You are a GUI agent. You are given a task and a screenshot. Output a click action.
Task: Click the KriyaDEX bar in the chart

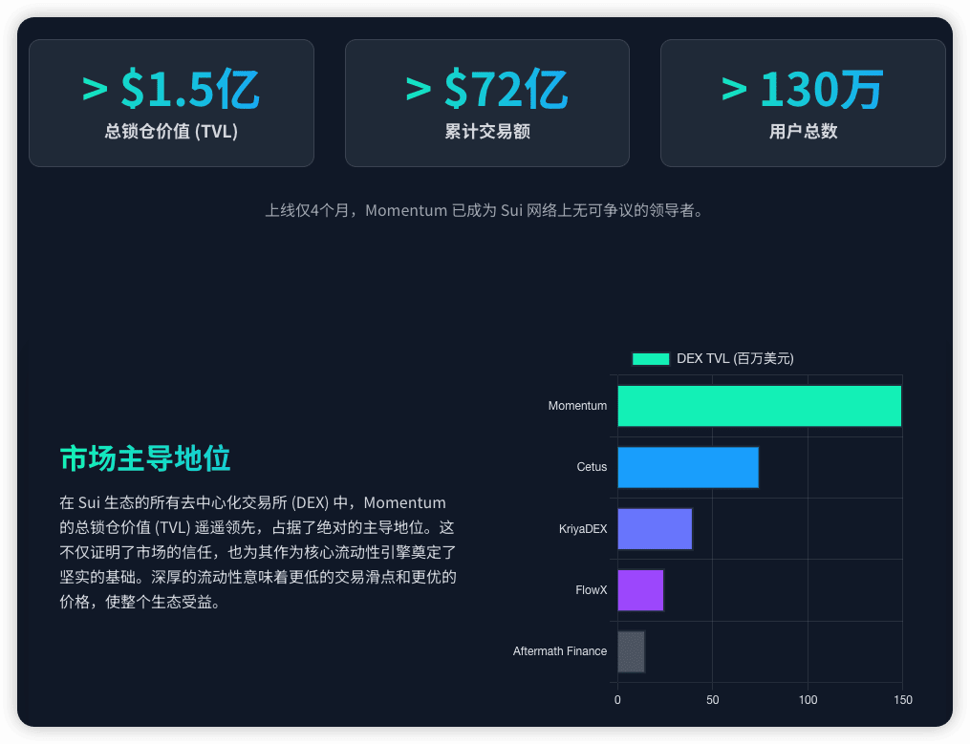point(656,529)
